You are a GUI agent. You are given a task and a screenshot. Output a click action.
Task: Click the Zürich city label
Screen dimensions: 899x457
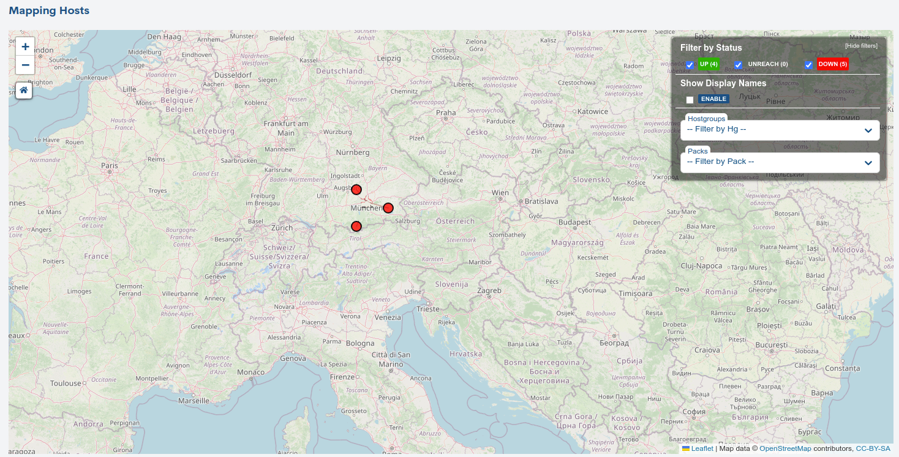click(282, 228)
